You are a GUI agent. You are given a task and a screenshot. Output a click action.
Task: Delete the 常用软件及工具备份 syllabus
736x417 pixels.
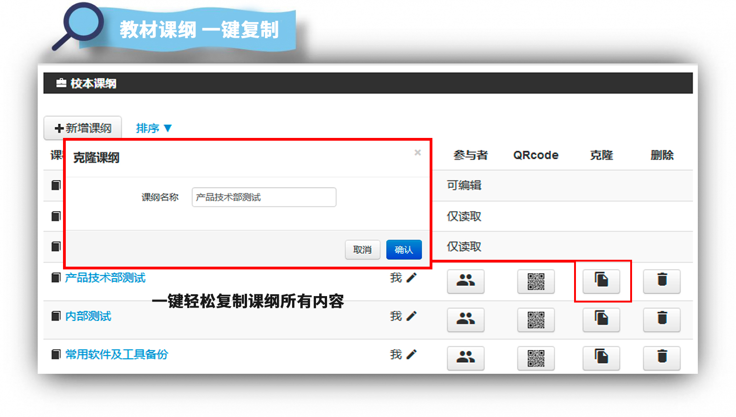(661, 357)
